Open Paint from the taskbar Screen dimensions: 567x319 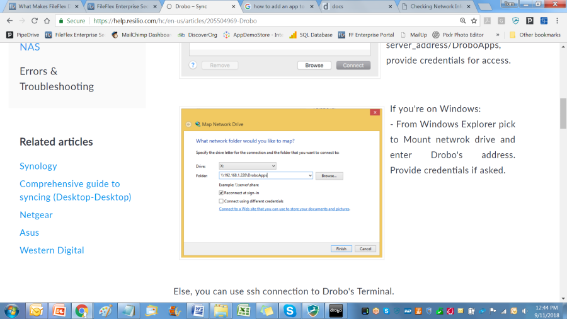point(105,311)
